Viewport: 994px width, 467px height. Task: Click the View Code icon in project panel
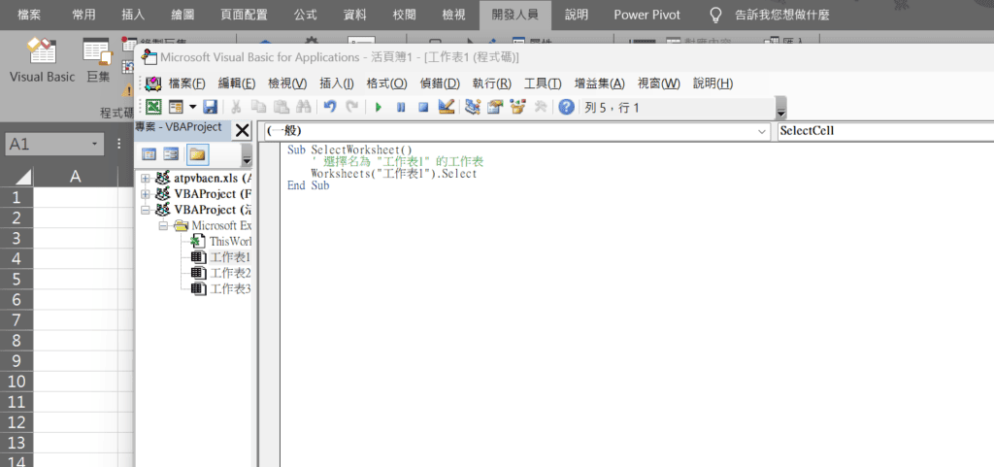[x=149, y=154]
